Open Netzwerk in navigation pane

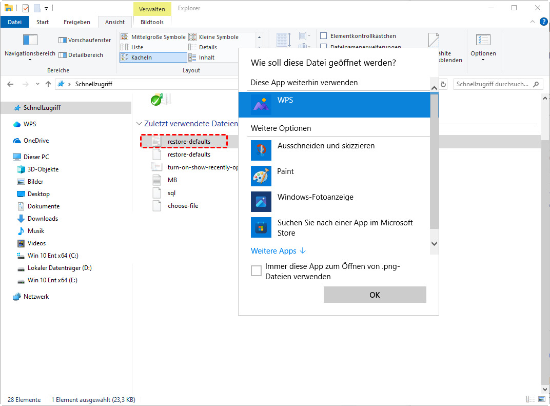(x=31, y=297)
